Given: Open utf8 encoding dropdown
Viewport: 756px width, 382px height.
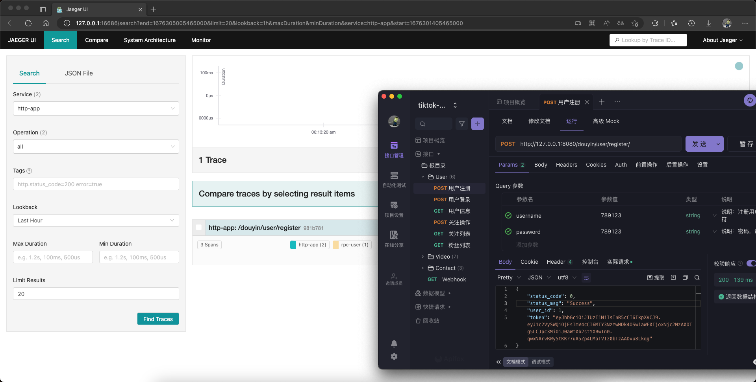Looking at the screenshot, I should point(567,277).
